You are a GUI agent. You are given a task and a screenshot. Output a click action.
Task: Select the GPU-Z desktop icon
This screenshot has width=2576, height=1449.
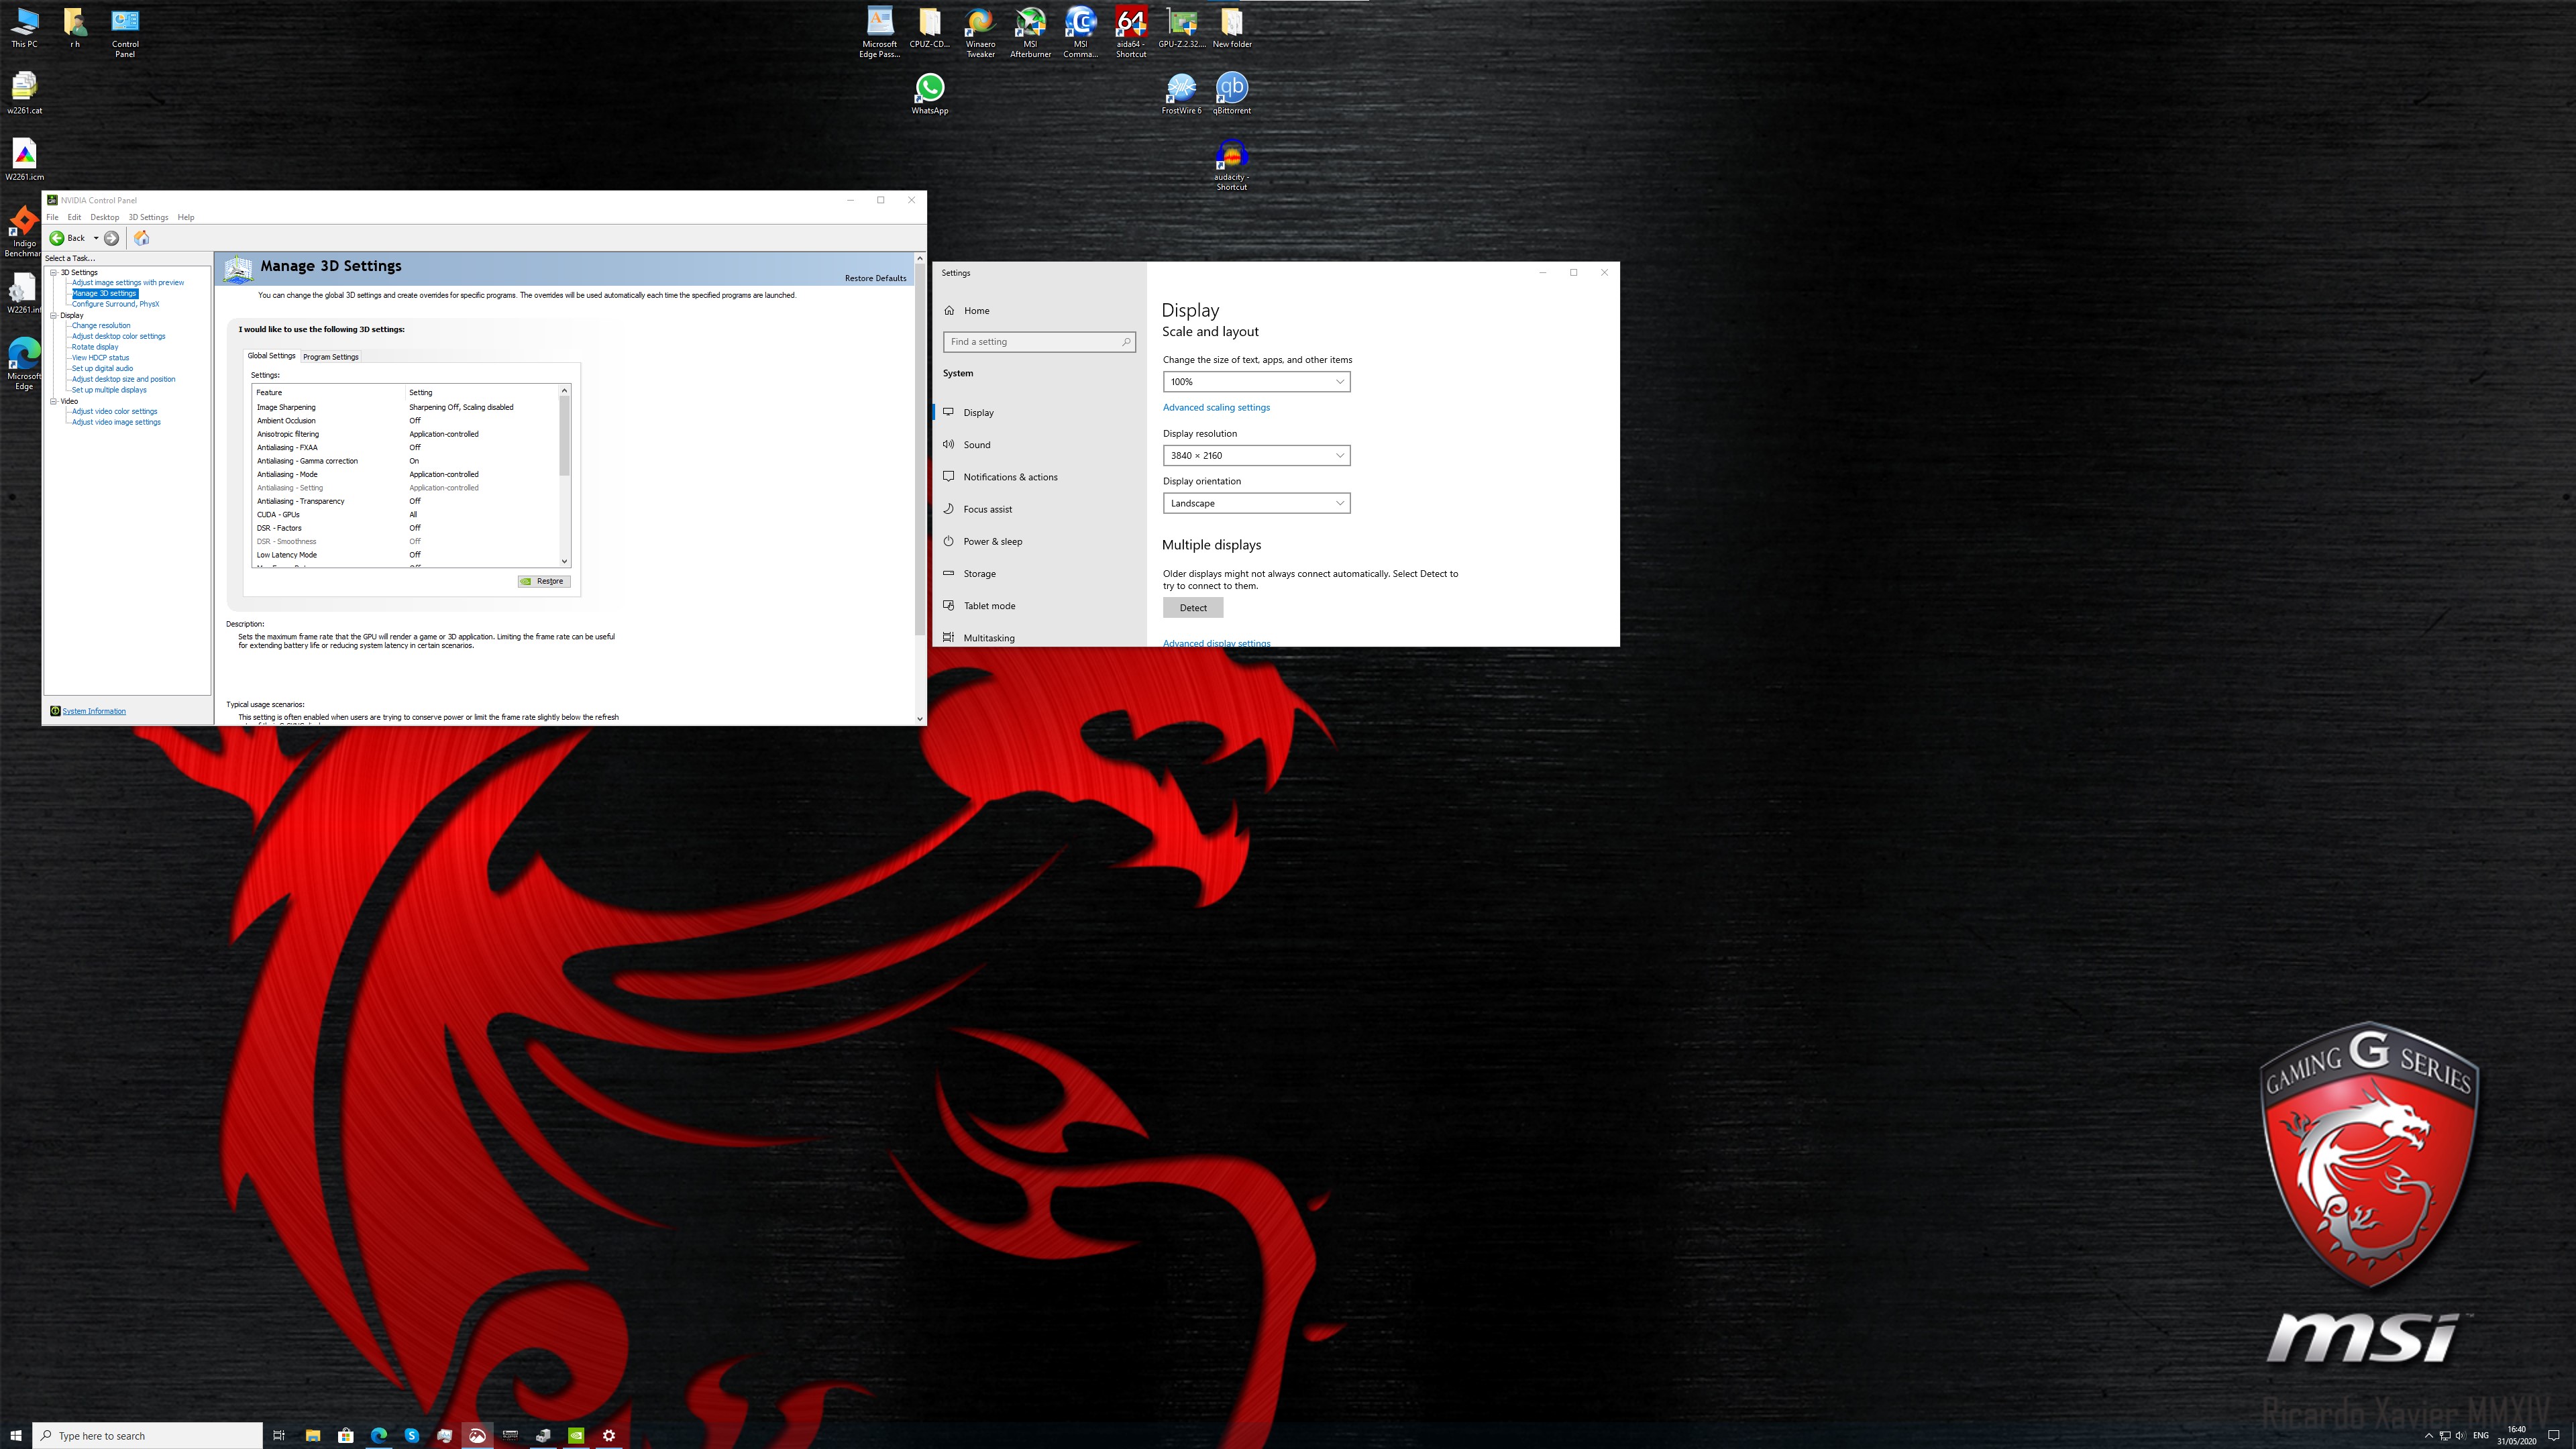coord(1181,27)
